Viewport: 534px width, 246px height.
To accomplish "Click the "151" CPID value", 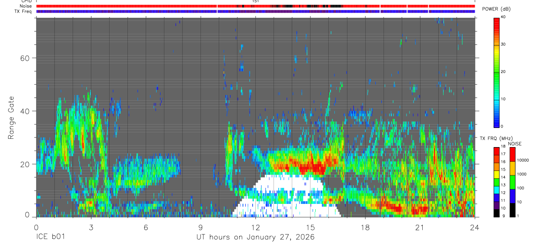I will click(255, 1).
